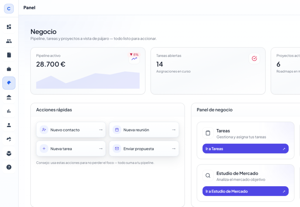Click the contacts group icon in sidebar
This screenshot has width=300, height=207.
point(9,41)
